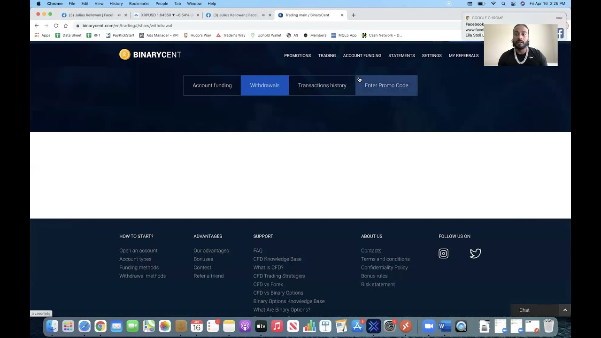Open the Refer a friend link
Image resolution: width=601 pixels, height=338 pixels.
(208, 276)
